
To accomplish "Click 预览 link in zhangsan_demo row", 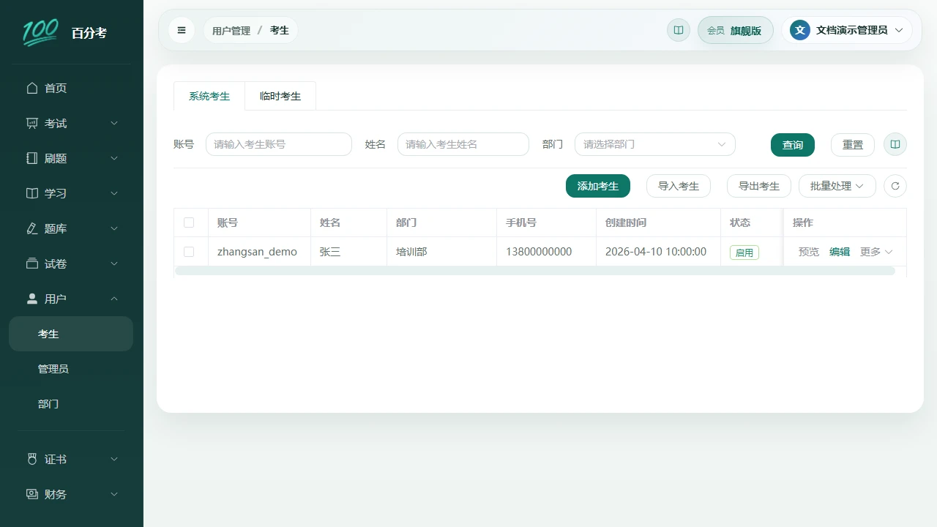I will pos(809,252).
